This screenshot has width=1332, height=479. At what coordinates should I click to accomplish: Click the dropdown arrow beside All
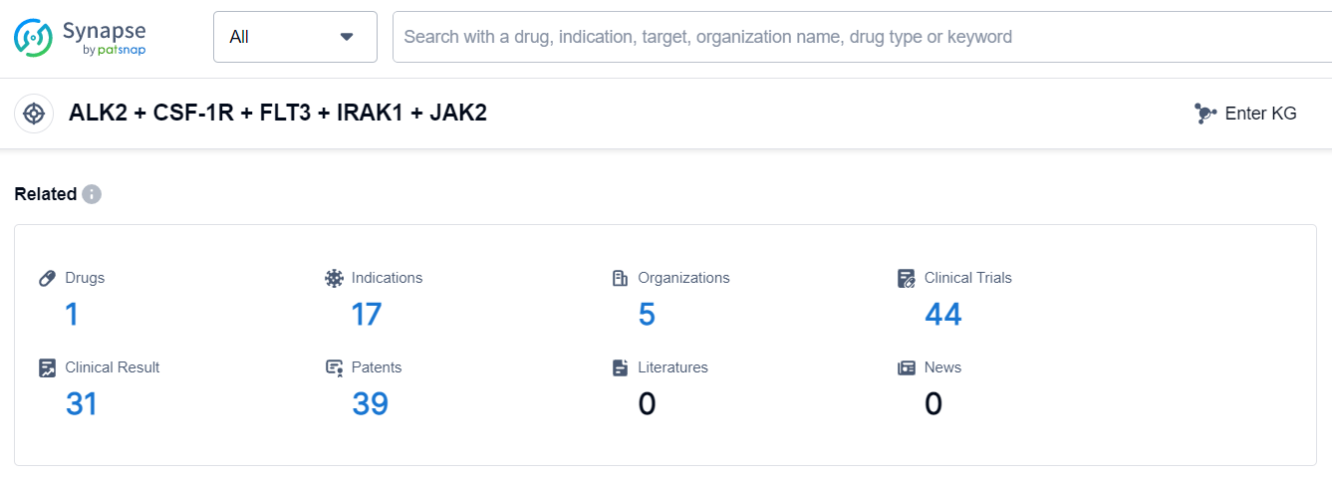click(x=347, y=37)
